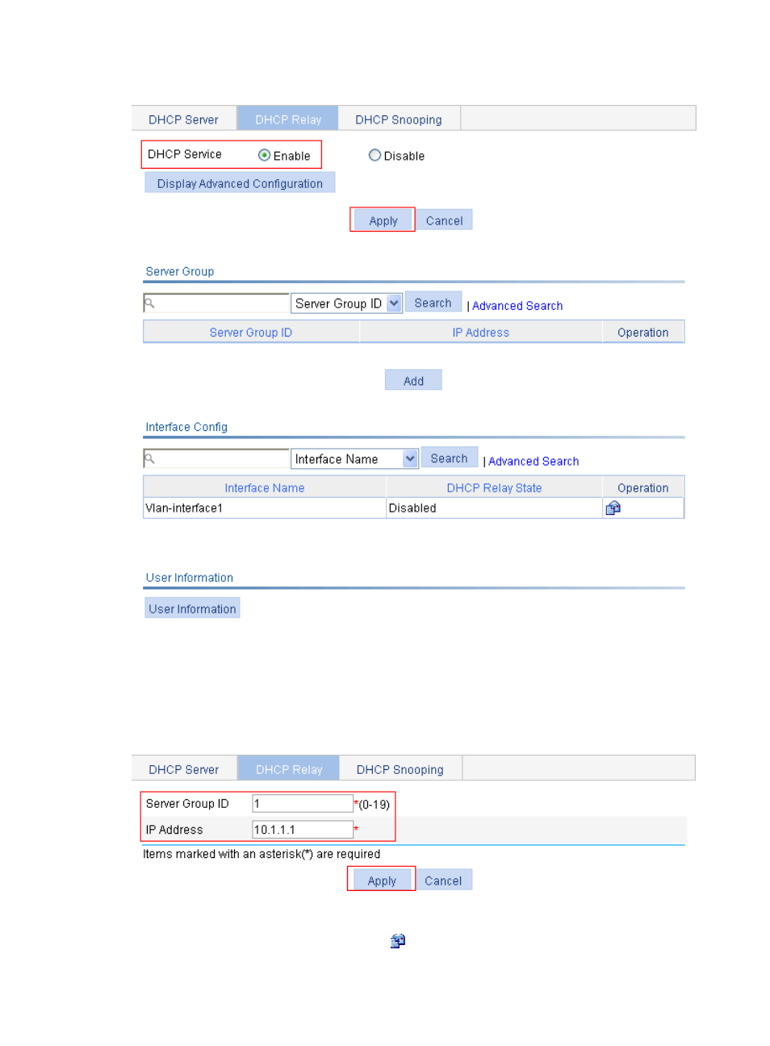Viewport: 770px width, 1046px height.
Task: Open the Interface Name dropdown
Action: (409, 459)
